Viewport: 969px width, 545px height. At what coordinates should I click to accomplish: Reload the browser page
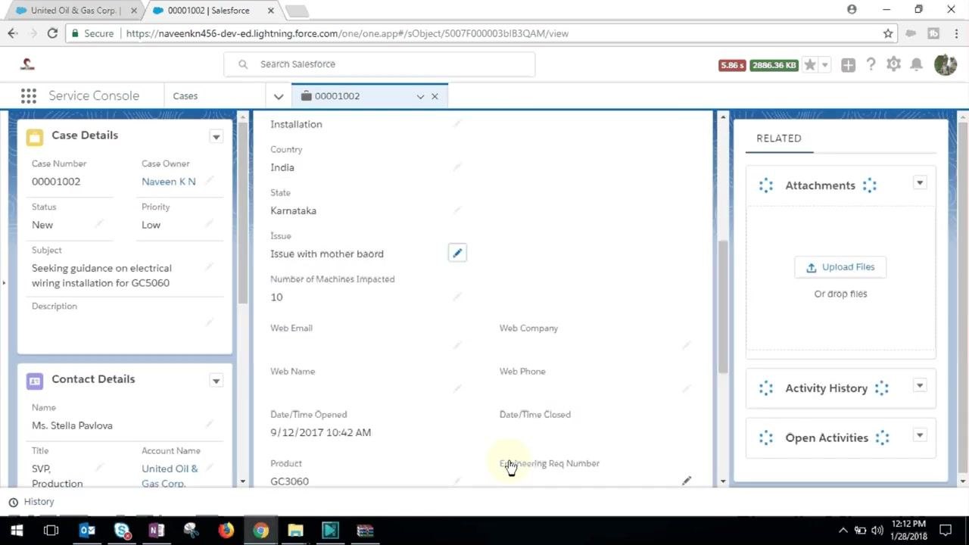click(52, 33)
